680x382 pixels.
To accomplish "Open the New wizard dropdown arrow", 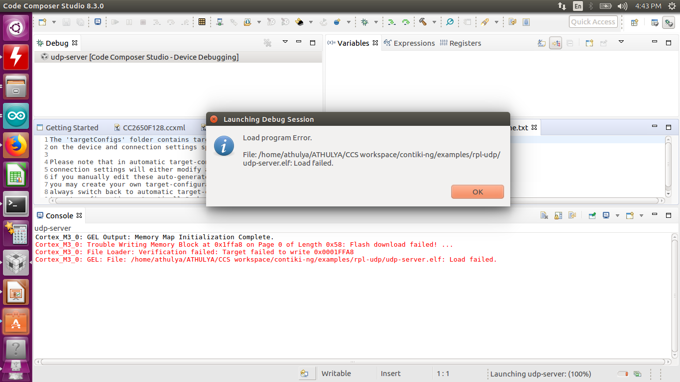I will (54, 22).
